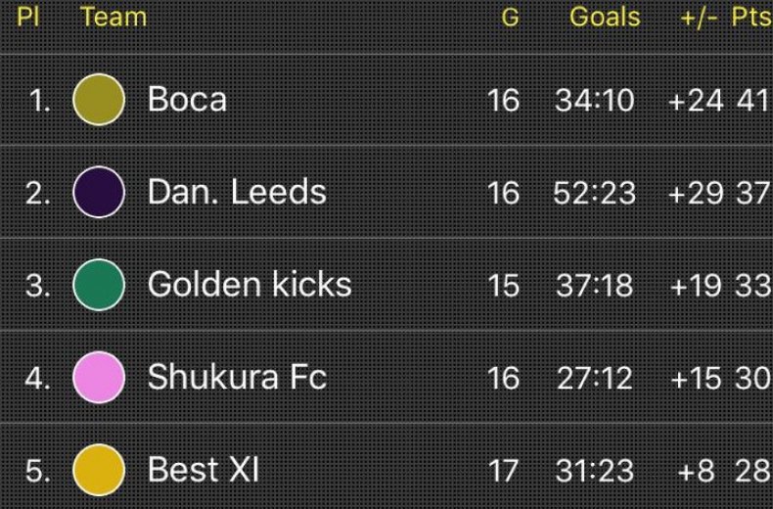
Task: Select Golden kicks' 33 points value
Action: tap(752, 286)
